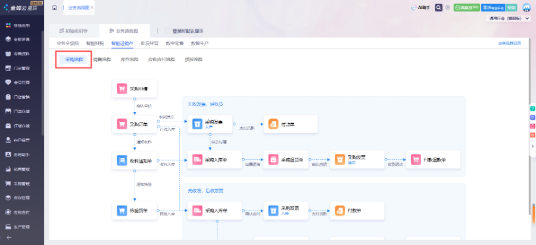Show the 销售流程 flow
The image size is (536, 245).
point(102,59)
